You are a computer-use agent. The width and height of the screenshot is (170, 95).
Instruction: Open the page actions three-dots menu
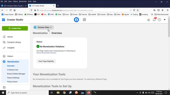[x=130, y=10]
